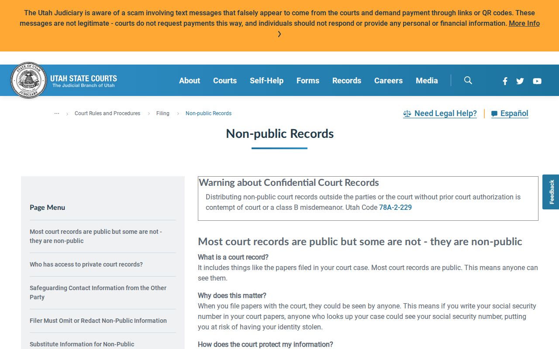
Task: Open the Media menu
Action: [427, 81]
